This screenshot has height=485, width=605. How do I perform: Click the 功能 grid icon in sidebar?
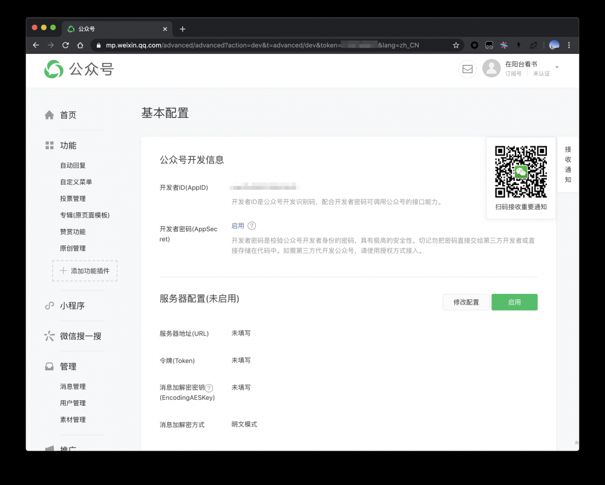point(50,145)
